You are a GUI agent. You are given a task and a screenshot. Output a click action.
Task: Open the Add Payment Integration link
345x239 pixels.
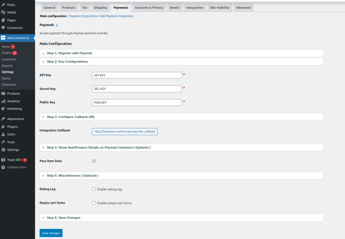(117, 16)
